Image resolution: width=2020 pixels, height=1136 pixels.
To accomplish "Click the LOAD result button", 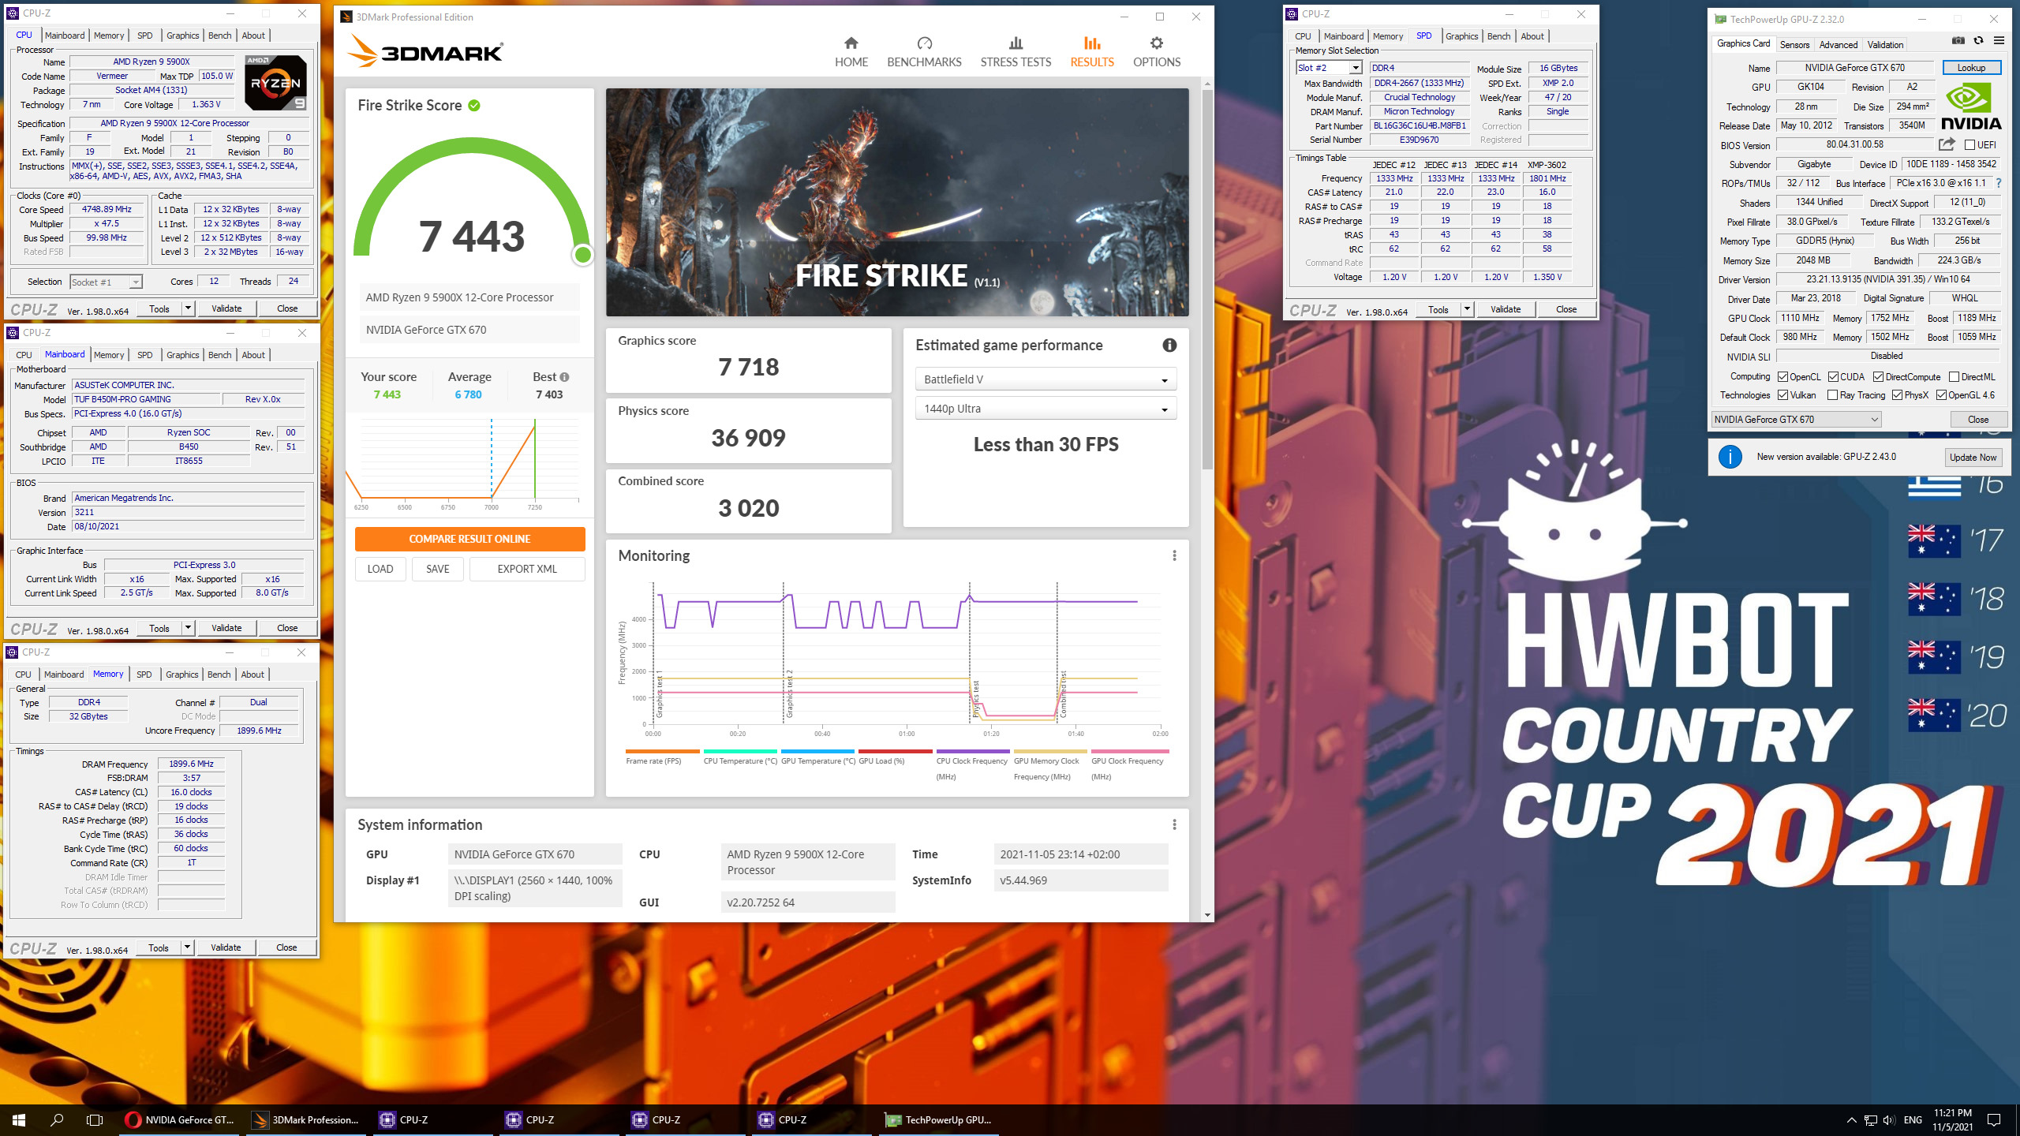I will tap(380, 569).
